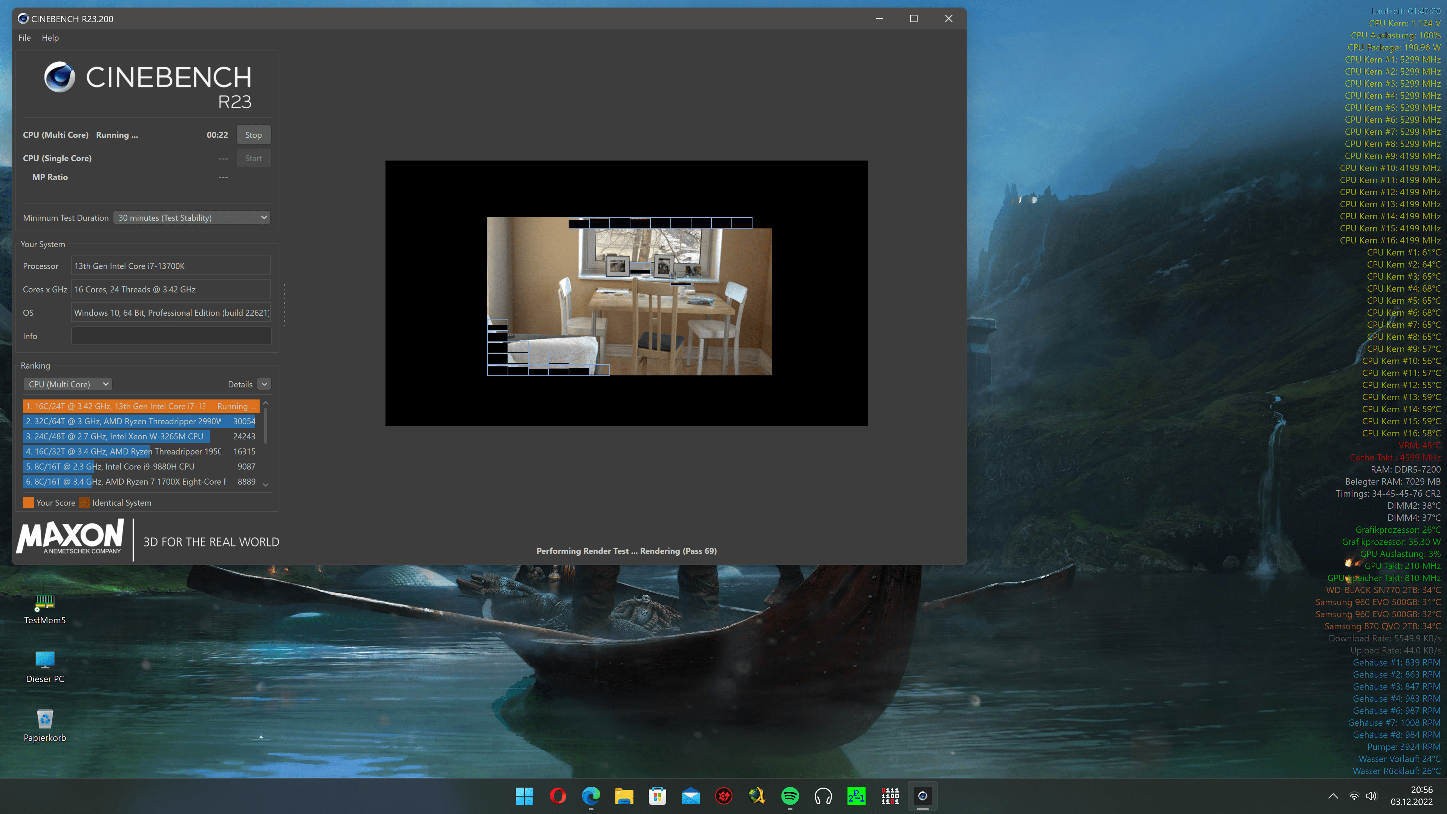Screen dimensions: 1447x814
Task: Open Microsoft Store from taskbar
Action: pos(657,796)
